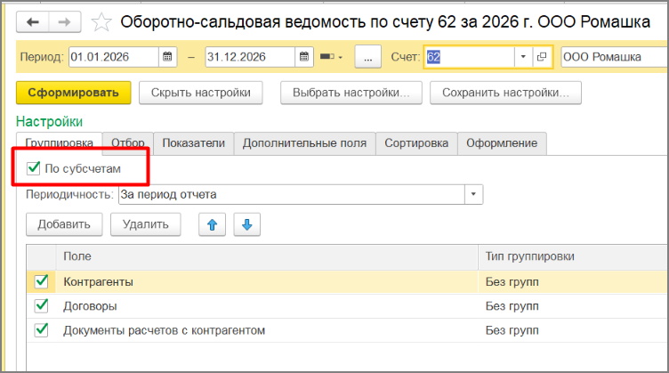The width and height of the screenshot is (669, 373).
Task: Add report to favorites with star icon
Action: (x=102, y=21)
